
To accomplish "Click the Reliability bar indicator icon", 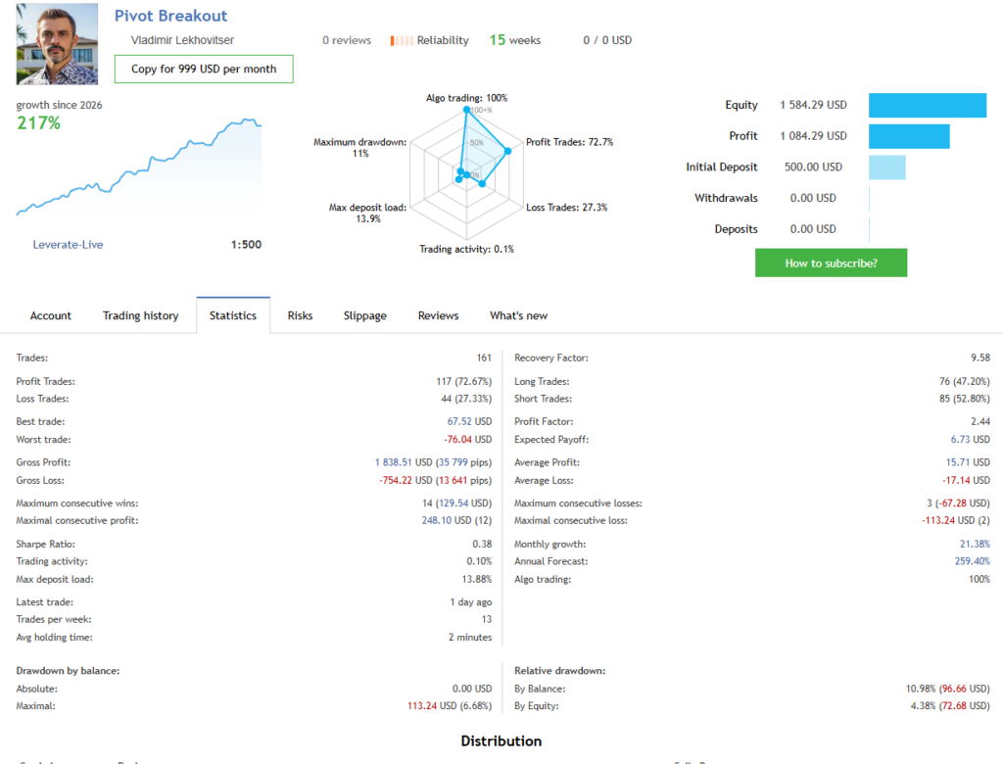I will (402, 40).
